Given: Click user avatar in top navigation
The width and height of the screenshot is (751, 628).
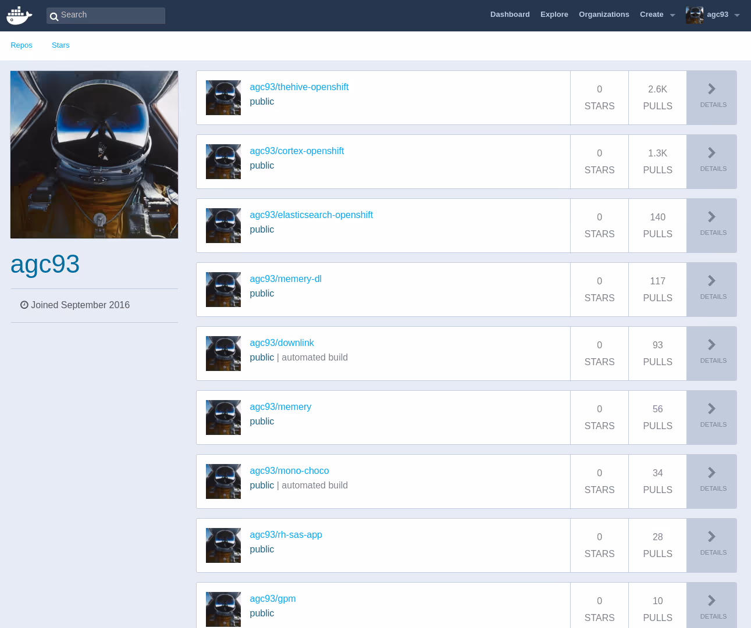Looking at the screenshot, I should (695, 15).
